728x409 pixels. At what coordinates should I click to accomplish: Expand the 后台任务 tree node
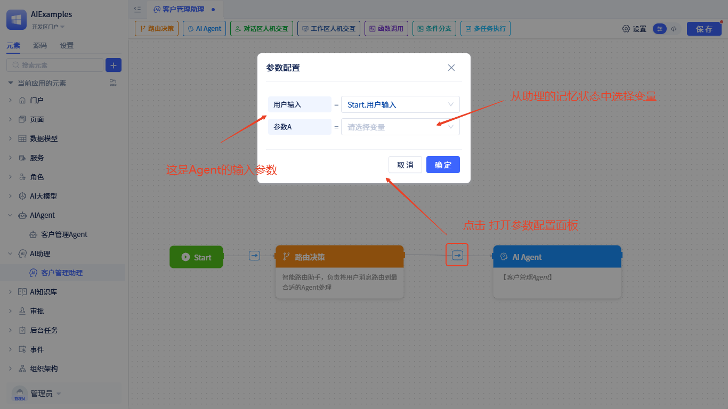tap(10, 330)
